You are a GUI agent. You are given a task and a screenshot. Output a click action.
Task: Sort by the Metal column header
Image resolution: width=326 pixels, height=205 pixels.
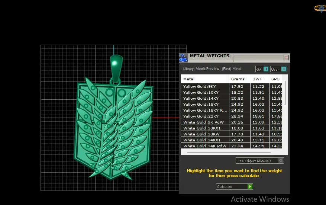pos(205,79)
